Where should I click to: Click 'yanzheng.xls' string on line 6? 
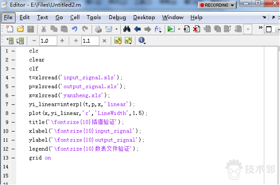point(83,96)
